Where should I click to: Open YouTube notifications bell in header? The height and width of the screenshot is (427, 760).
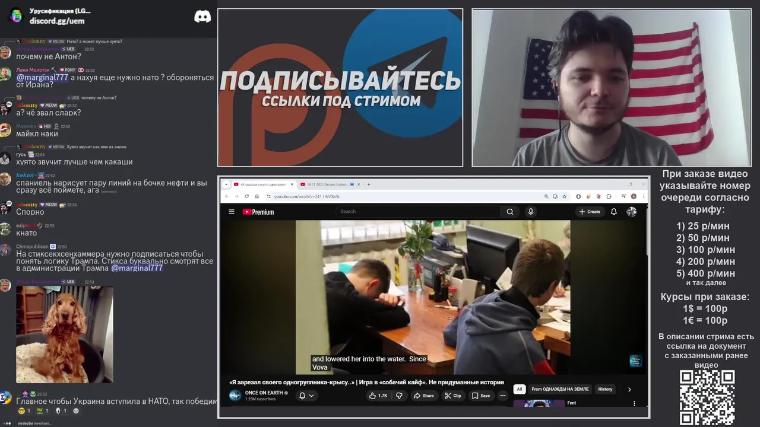pyautogui.click(x=614, y=212)
